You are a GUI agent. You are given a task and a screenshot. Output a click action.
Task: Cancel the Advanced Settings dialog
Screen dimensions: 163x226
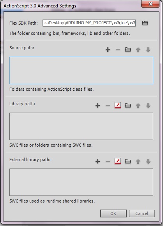coord(142,213)
